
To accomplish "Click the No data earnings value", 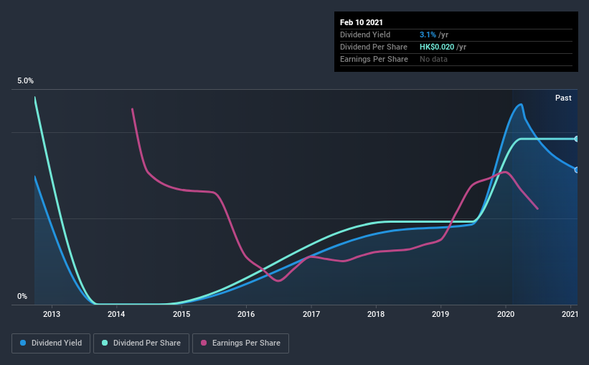I will (x=433, y=59).
